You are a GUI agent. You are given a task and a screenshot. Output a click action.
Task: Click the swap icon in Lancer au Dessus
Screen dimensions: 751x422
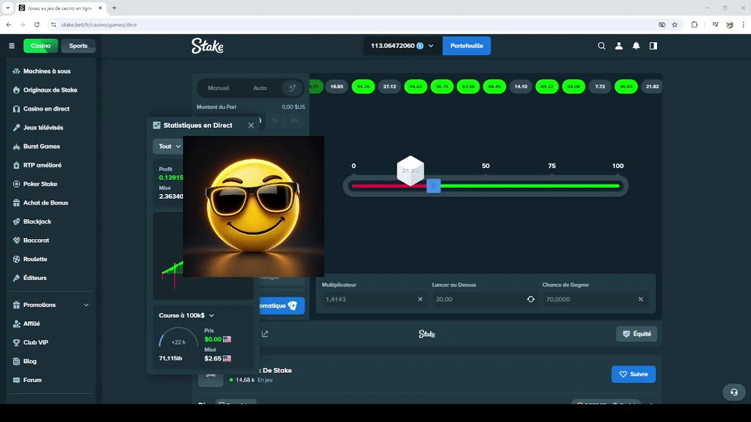click(x=531, y=299)
